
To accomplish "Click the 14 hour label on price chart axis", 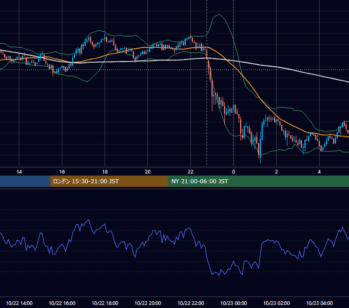I will (x=19, y=172).
